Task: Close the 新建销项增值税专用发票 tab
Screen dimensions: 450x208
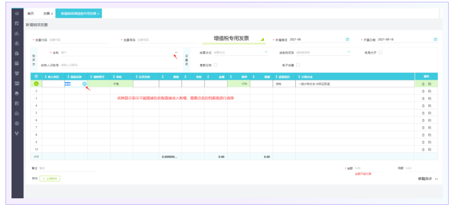Action: (x=99, y=14)
